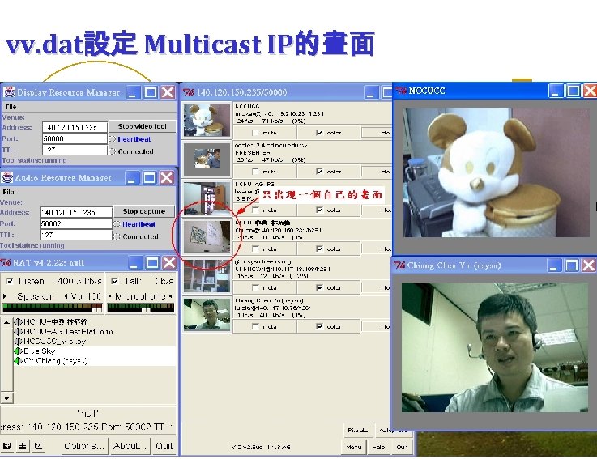Click Heartbeat indicator in Display Resource Manager

[x=113, y=139]
